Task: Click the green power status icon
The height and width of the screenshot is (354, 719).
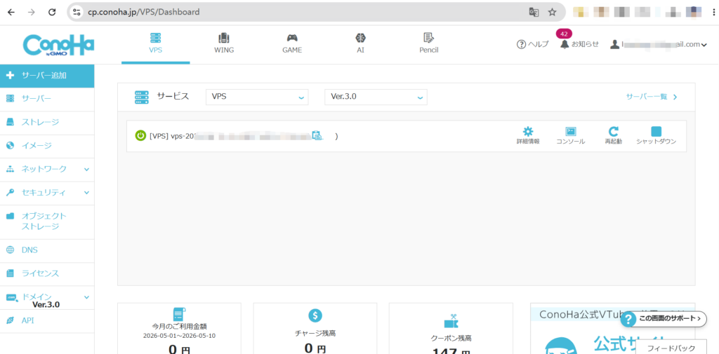Action: [x=140, y=136]
